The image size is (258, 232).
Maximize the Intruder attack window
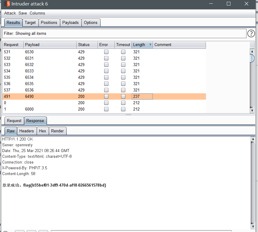229,4
